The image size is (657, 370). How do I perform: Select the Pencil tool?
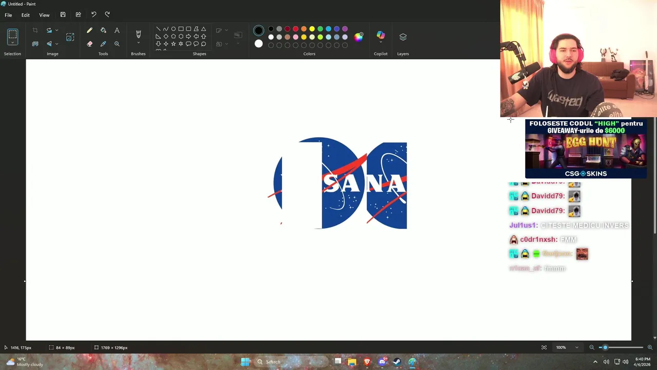tap(89, 31)
